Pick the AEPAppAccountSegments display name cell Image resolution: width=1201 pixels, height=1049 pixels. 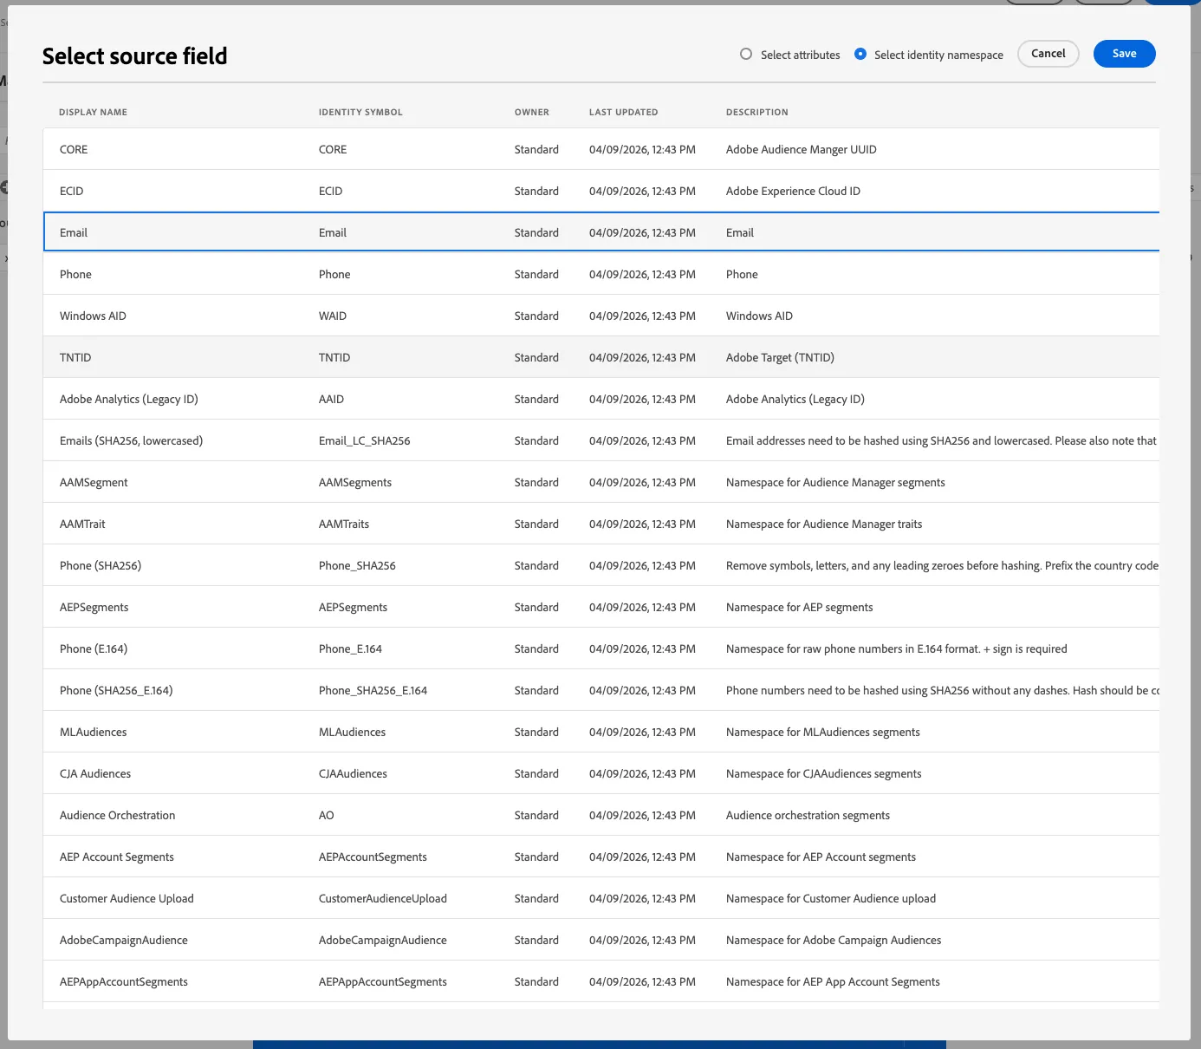124,981
